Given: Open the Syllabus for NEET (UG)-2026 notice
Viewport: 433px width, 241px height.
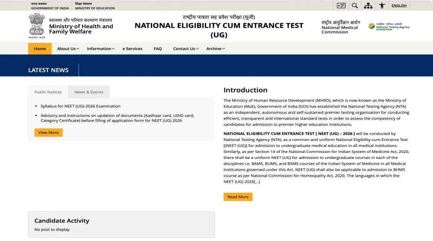Looking at the screenshot, I should 80,106.
